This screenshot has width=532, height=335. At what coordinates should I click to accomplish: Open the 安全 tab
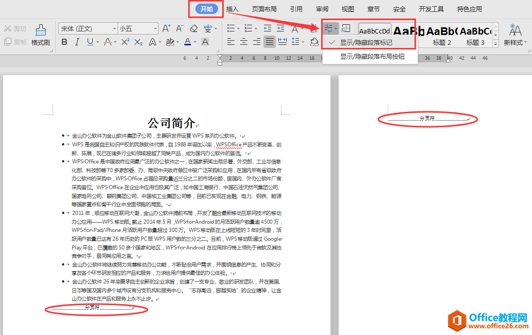pyautogui.click(x=400, y=9)
